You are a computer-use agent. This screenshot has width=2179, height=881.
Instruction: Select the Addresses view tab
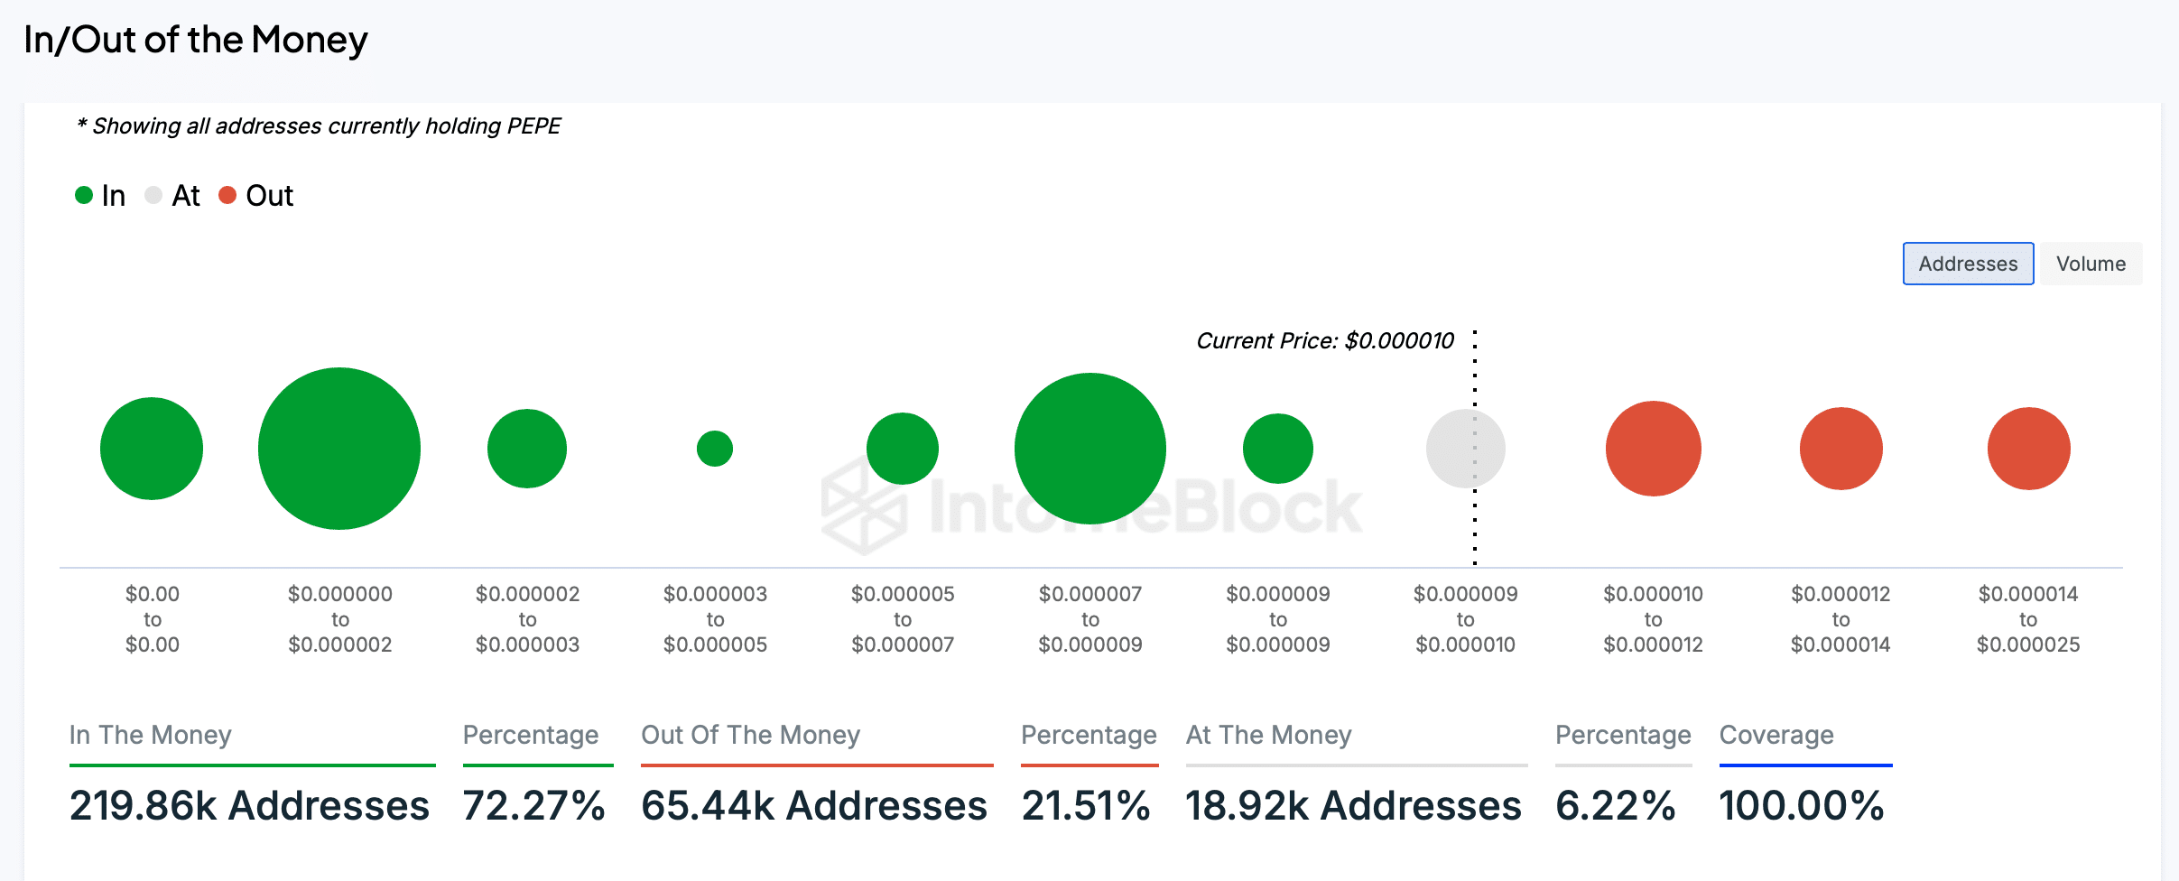pyautogui.click(x=1968, y=264)
